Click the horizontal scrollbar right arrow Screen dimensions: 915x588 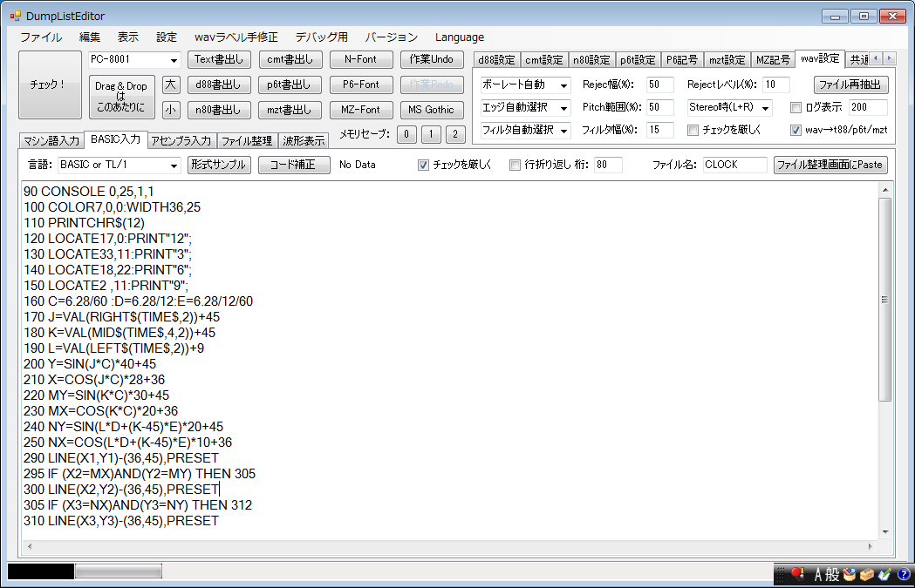click(871, 547)
